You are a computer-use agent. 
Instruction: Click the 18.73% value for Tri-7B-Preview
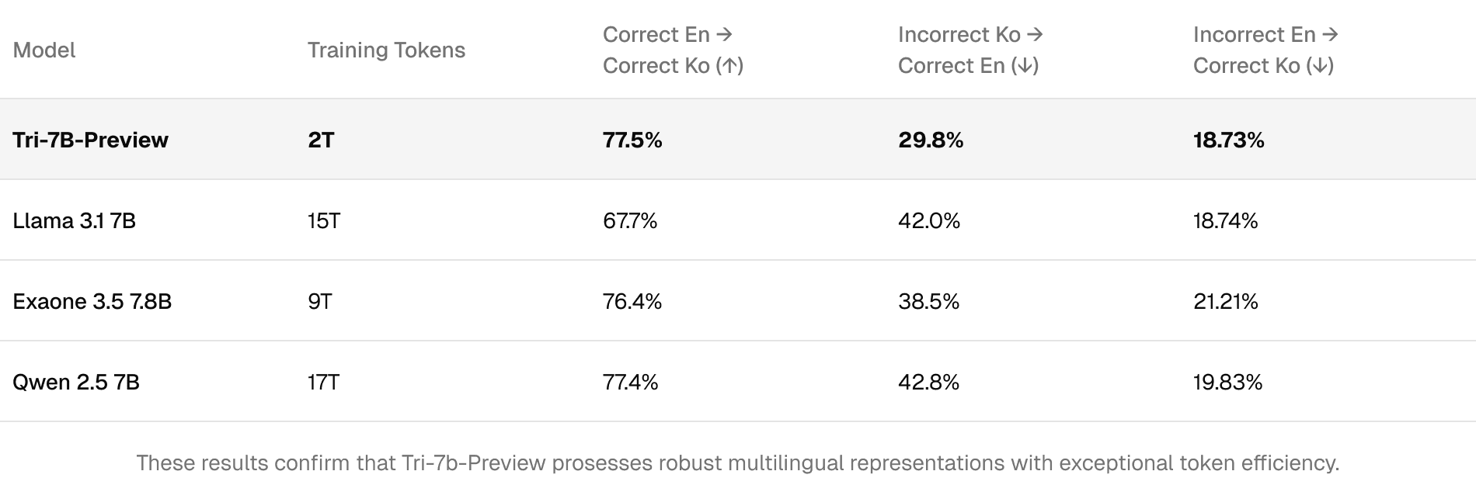point(1228,140)
